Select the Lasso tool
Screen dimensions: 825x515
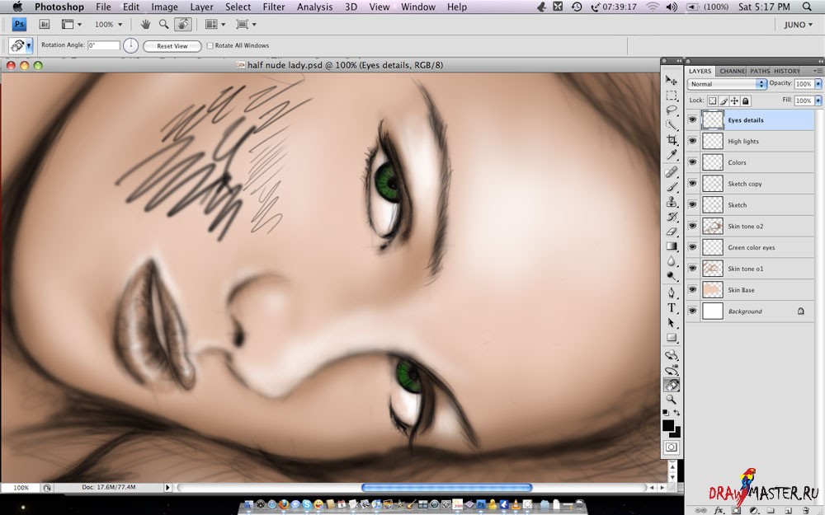pos(672,110)
